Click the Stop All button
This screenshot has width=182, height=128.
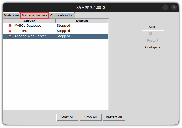[90, 117]
